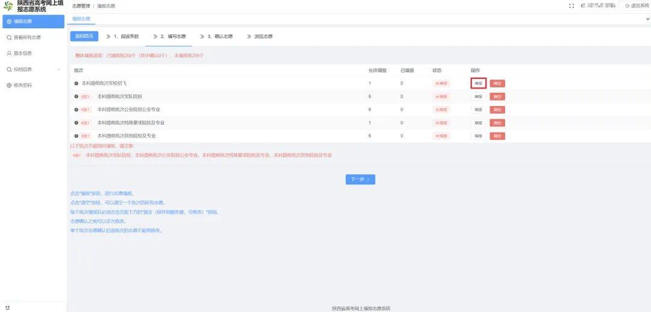Click the info icon beside 本科提前批次特殊要求院校及专业
The height and width of the screenshot is (312, 651).
[x=77, y=123]
